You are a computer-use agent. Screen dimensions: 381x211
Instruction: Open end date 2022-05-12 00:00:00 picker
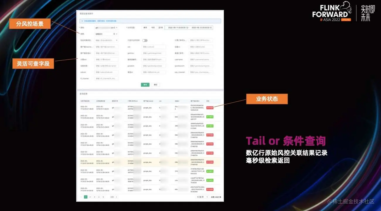click(x=200, y=28)
